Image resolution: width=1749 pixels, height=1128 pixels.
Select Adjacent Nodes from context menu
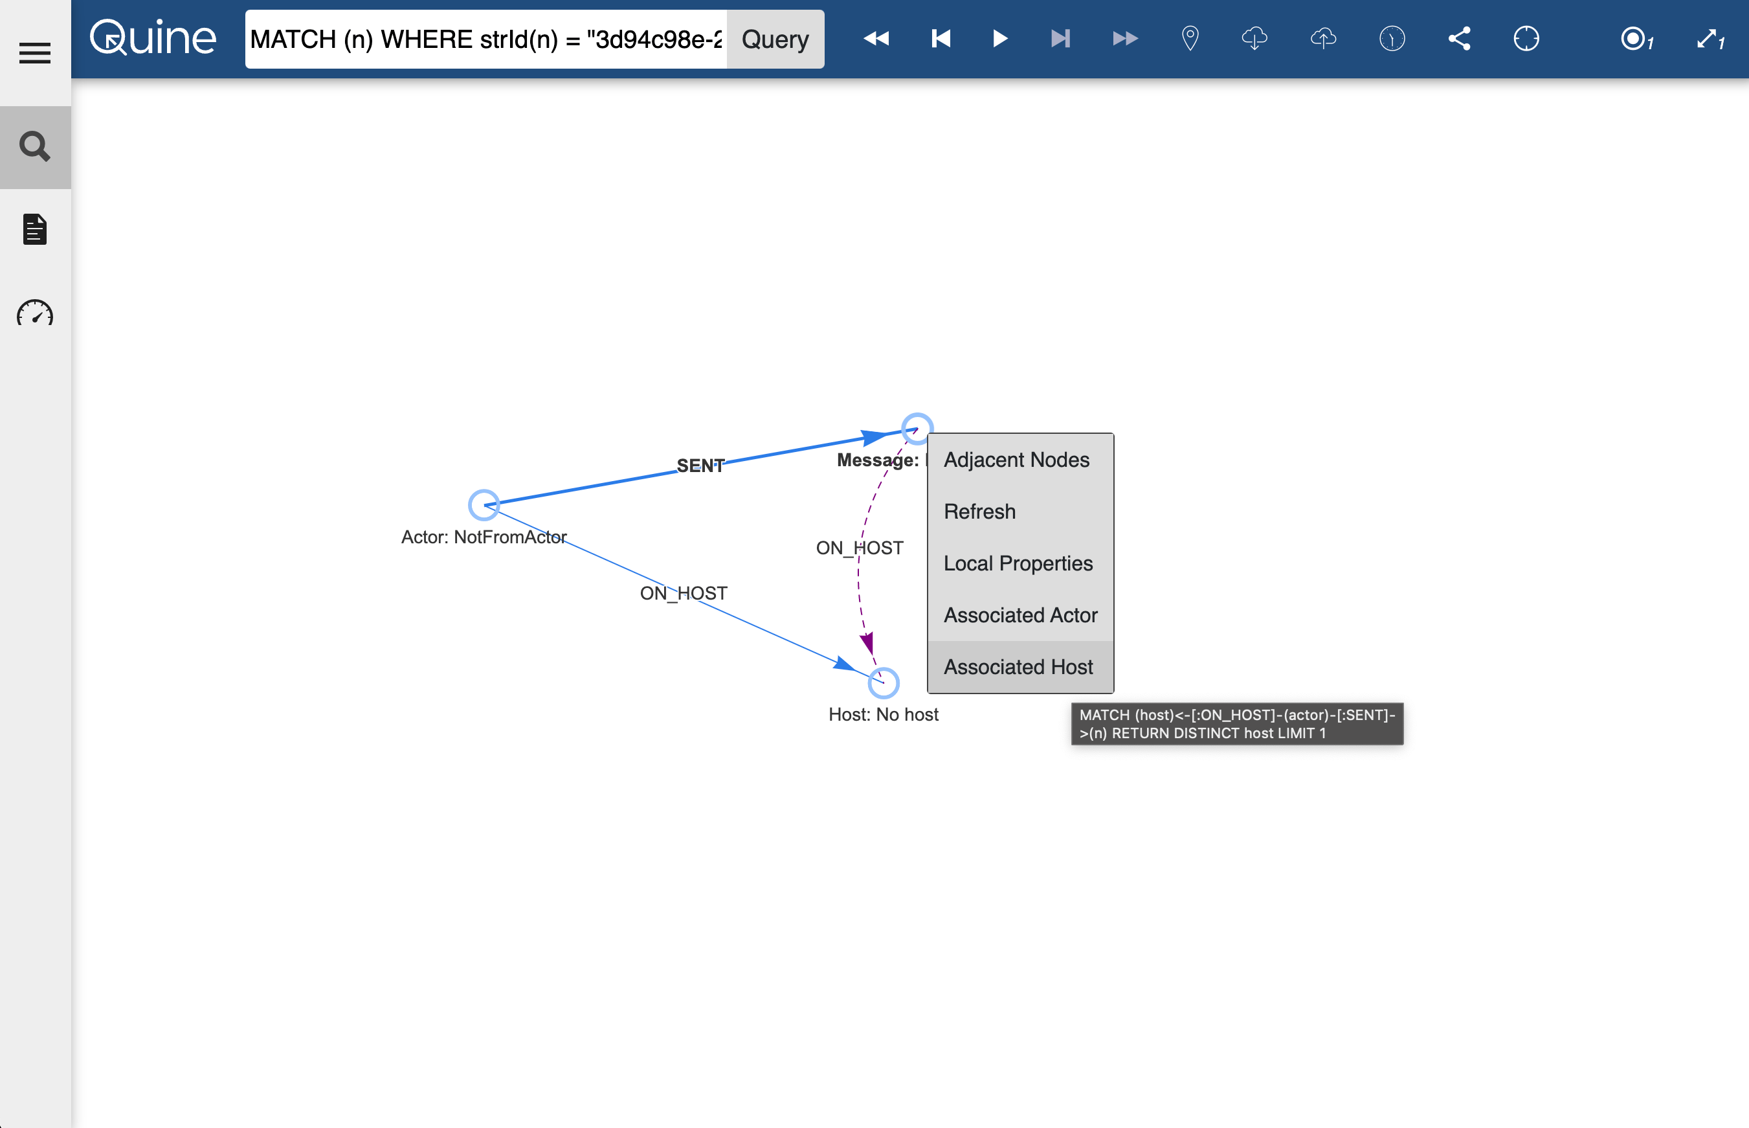click(x=1016, y=460)
